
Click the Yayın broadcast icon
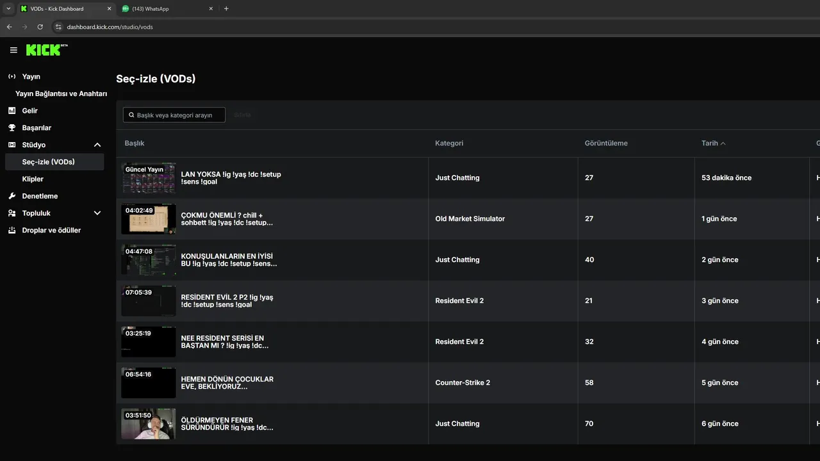pos(12,77)
